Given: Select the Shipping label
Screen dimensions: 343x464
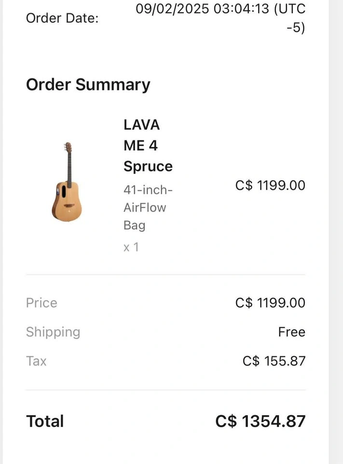Looking at the screenshot, I should point(53,332).
